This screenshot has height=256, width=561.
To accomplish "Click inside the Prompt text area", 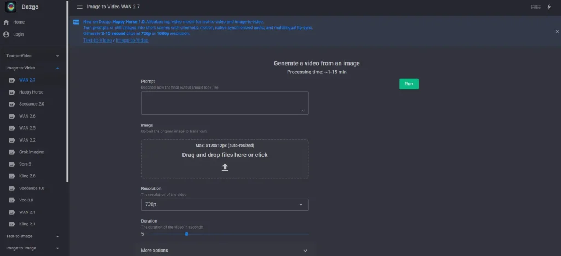I will click(x=225, y=103).
